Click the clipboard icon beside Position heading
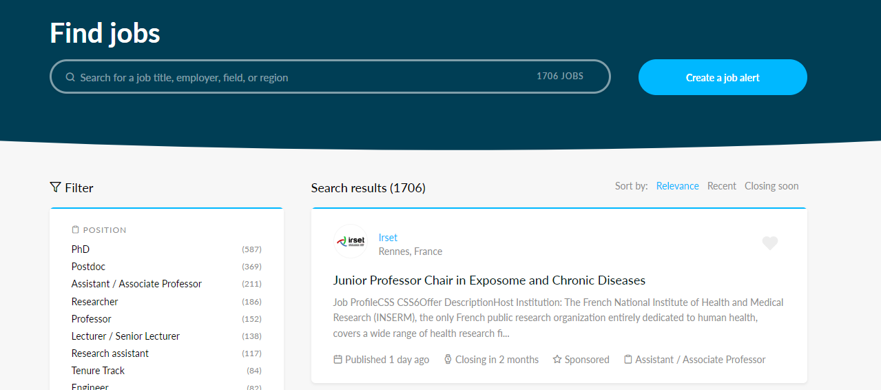881x390 pixels. pyautogui.click(x=76, y=230)
